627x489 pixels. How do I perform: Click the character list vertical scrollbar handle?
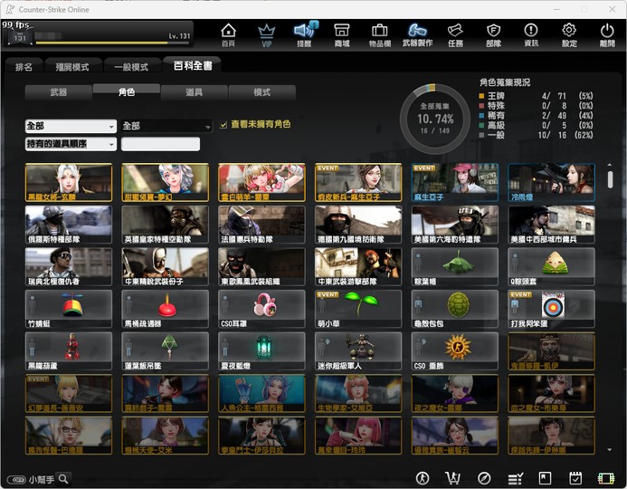(x=610, y=179)
